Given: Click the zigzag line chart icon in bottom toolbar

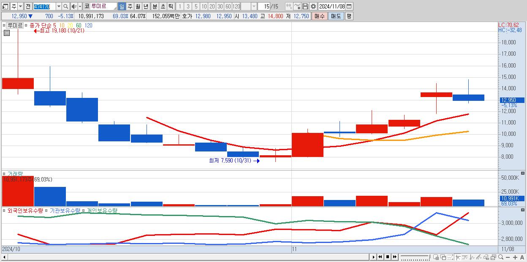Looking at the screenshot, I should (x=465, y=257).
